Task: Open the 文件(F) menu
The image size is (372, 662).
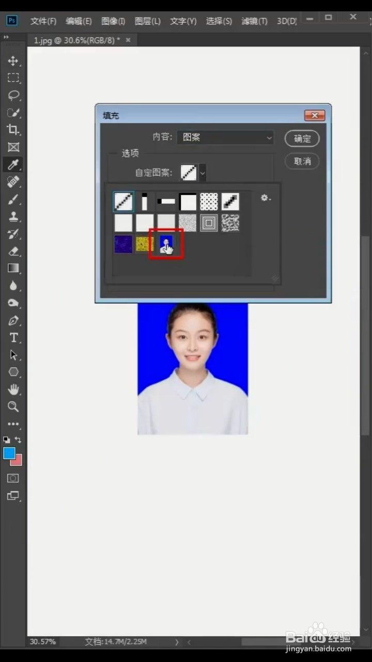Action: click(x=43, y=21)
